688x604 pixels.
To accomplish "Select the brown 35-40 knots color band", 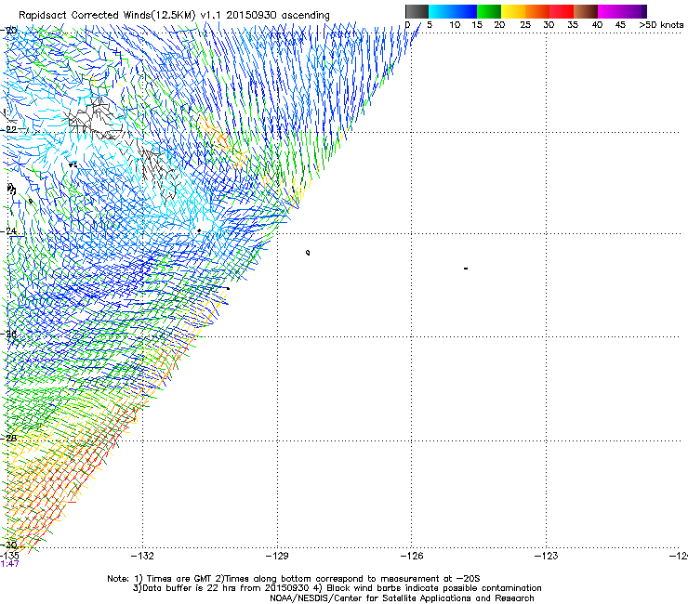I will 586,11.
